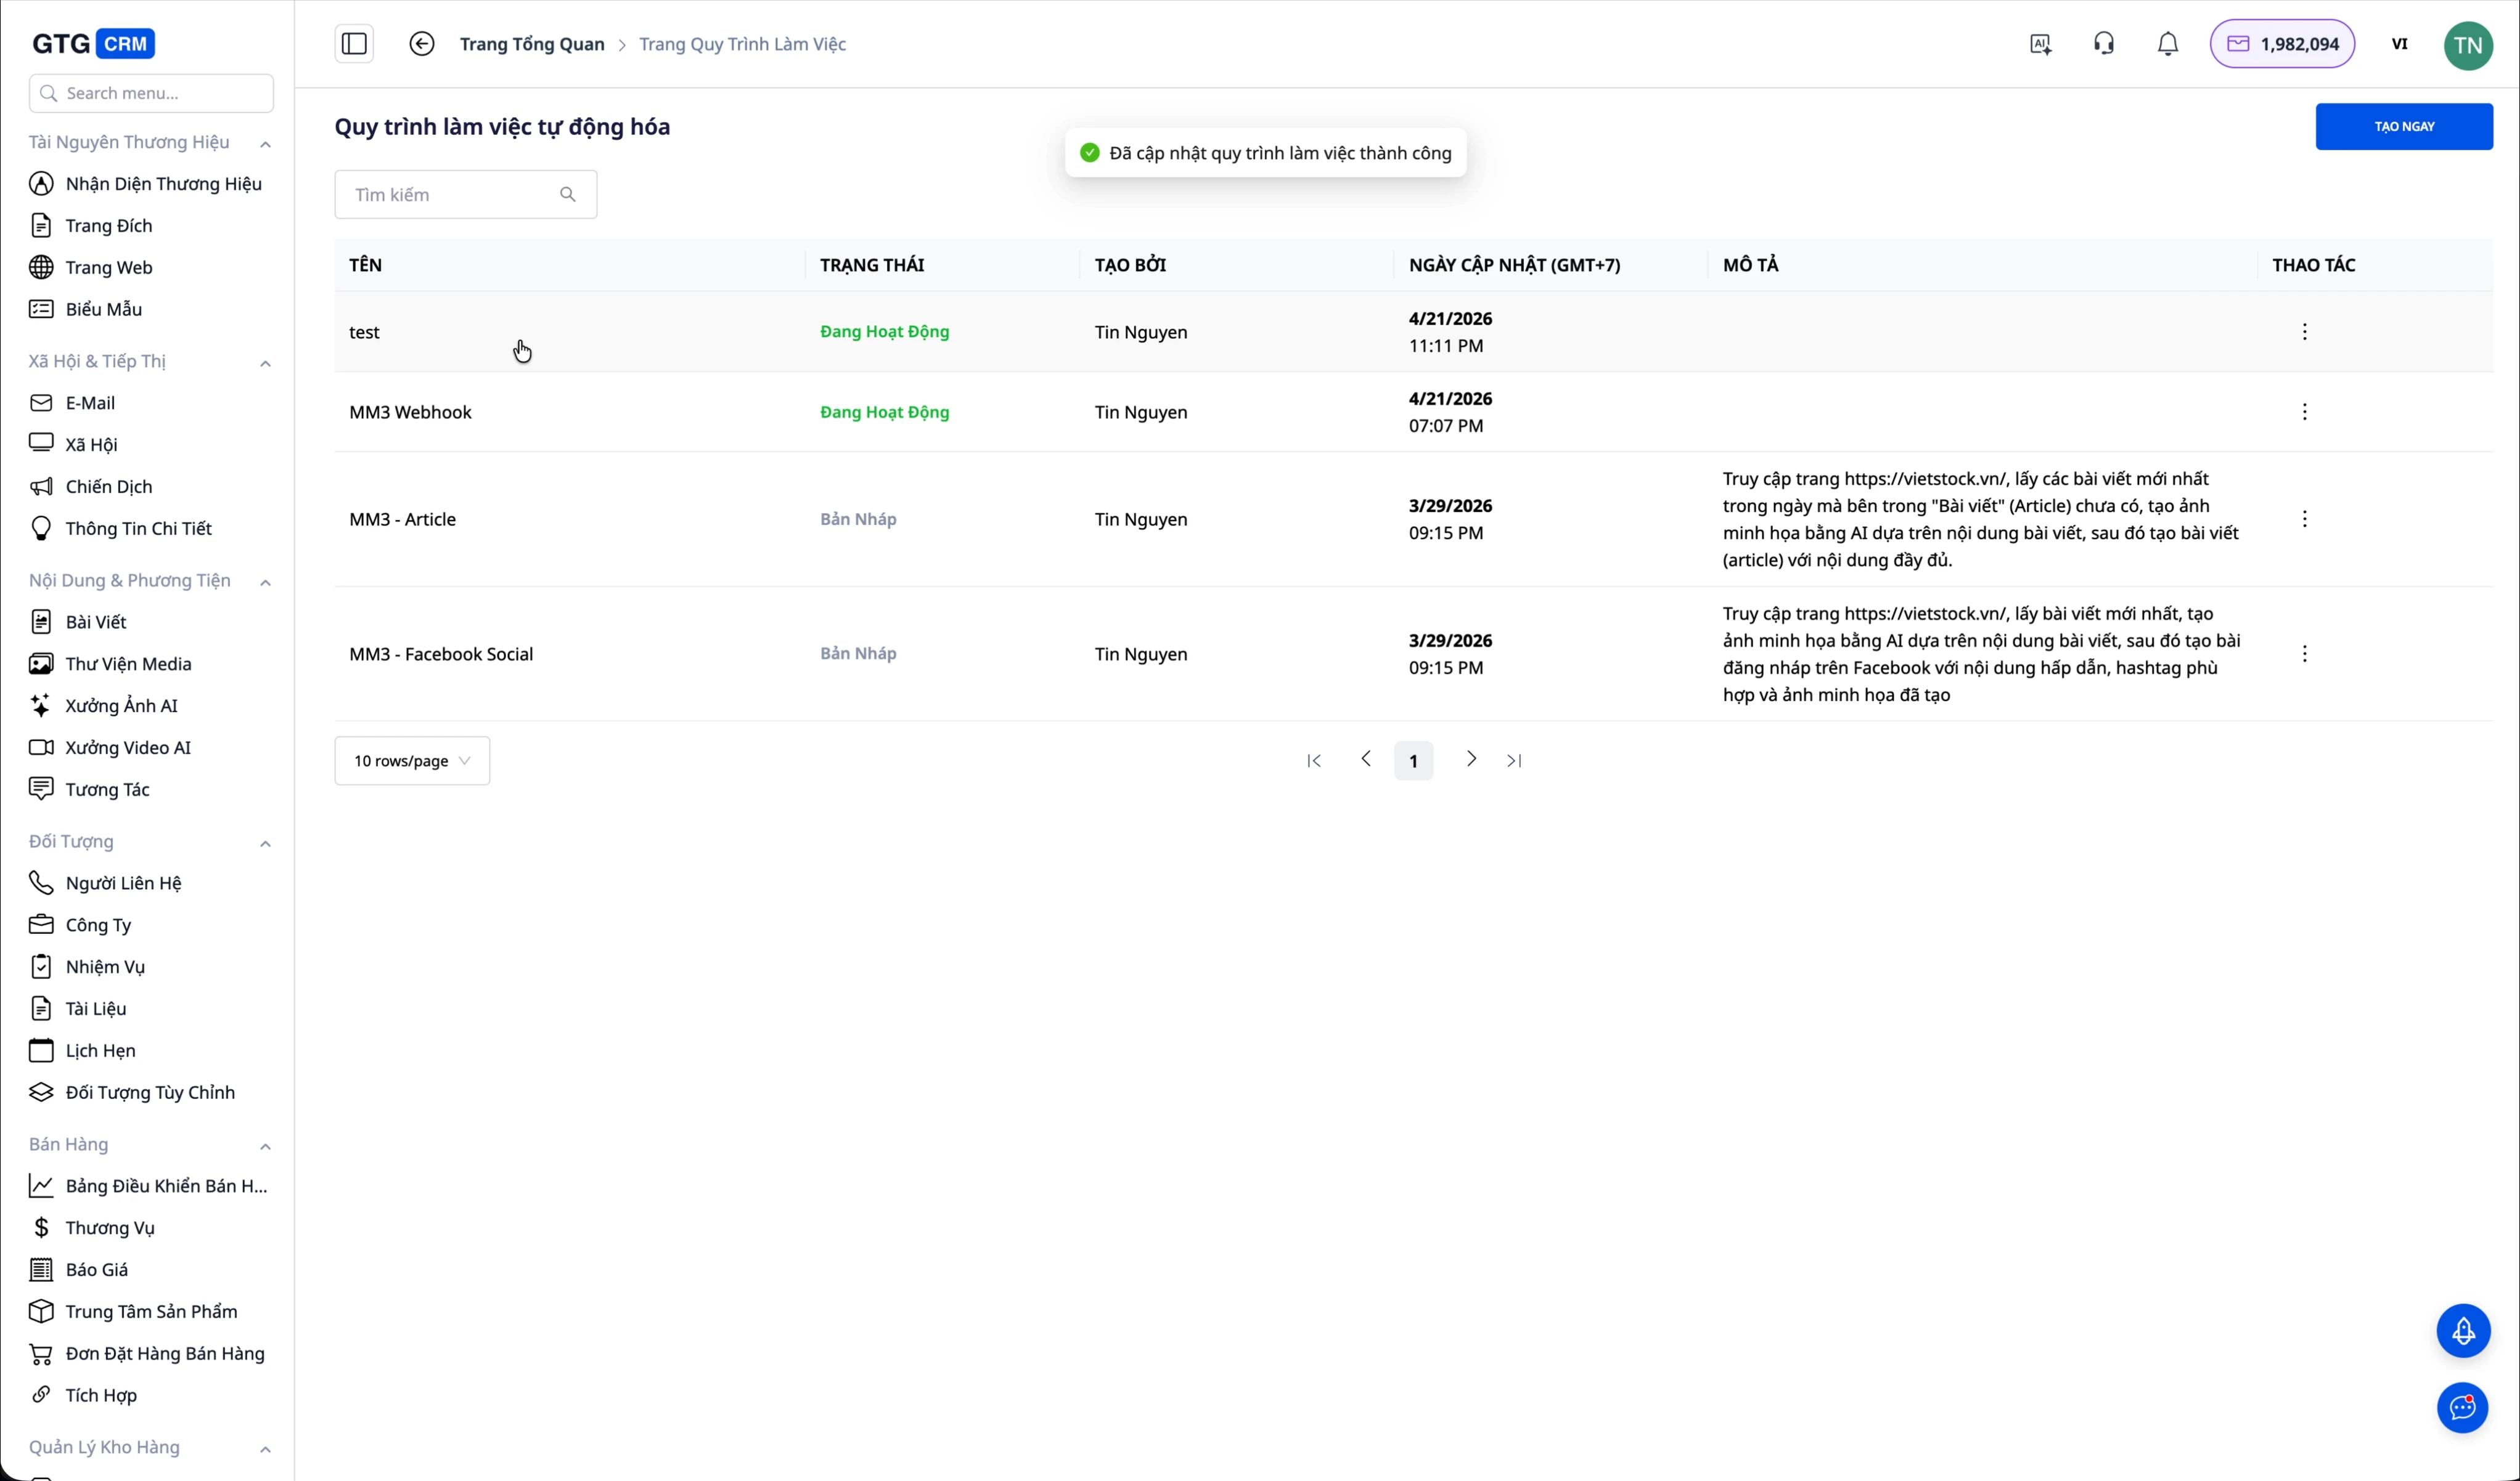Collapse Xã Hội & Tiếp Thị section
This screenshot has width=2520, height=1481.
(265, 363)
